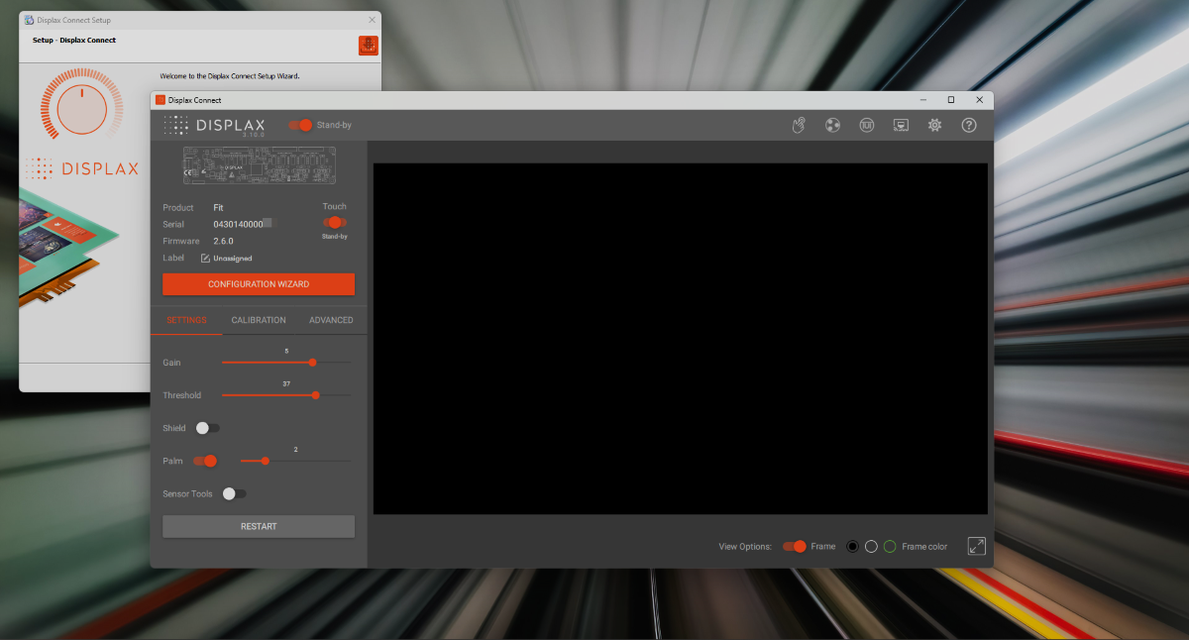Open the screen cast monitor icon
The height and width of the screenshot is (640, 1189).
pos(901,125)
